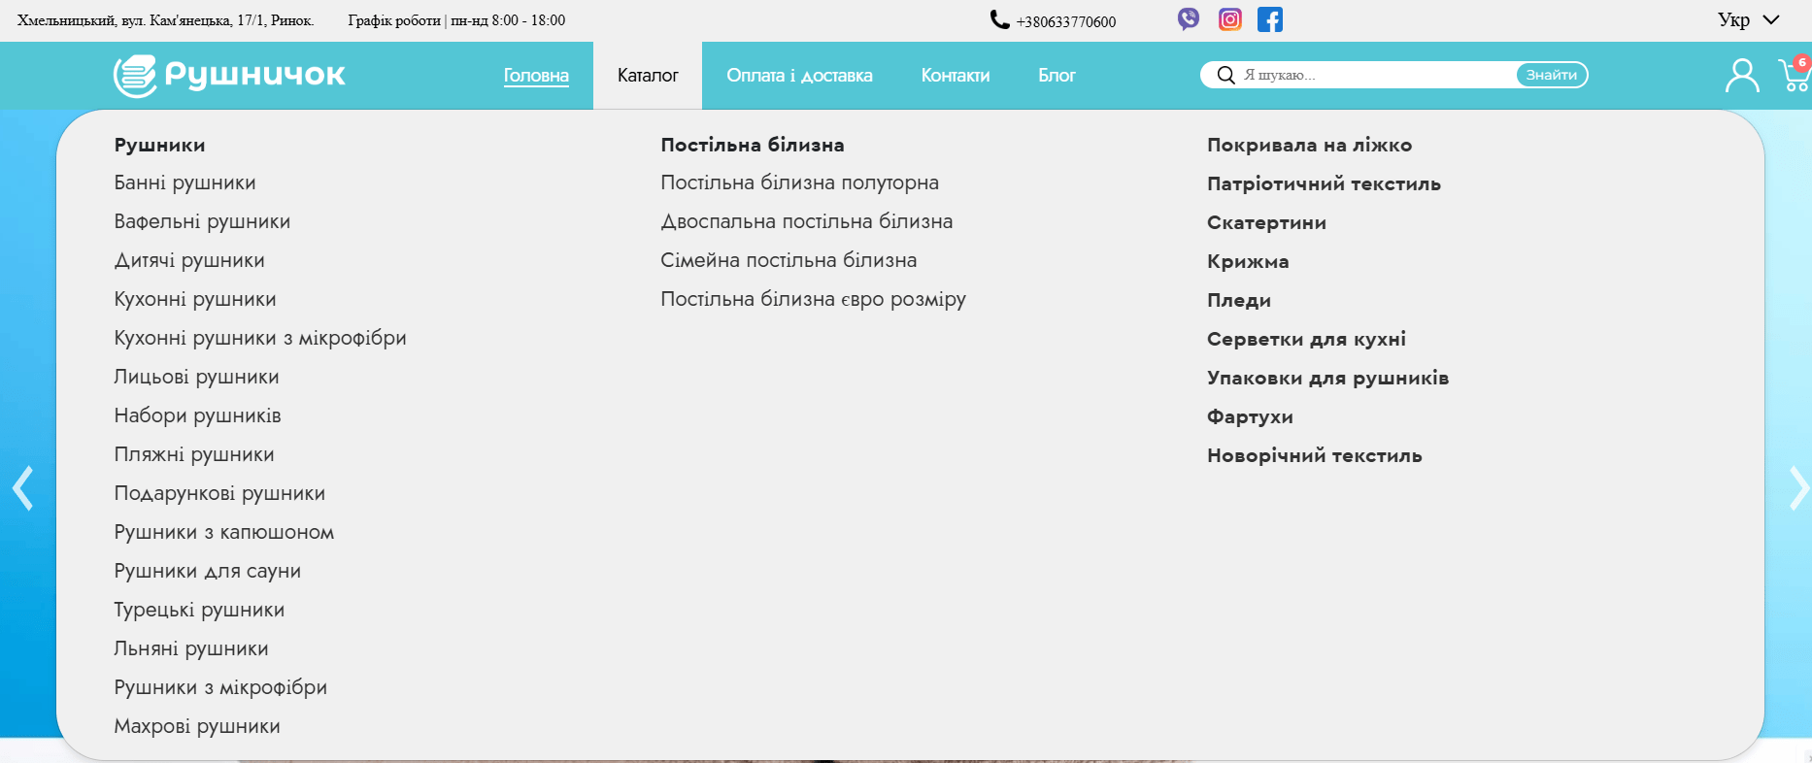
Task: Open the Facebook page icon
Action: click(x=1270, y=19)
